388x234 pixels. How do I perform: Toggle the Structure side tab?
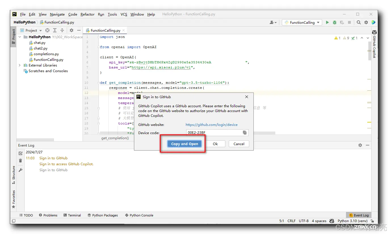point(13,175)
